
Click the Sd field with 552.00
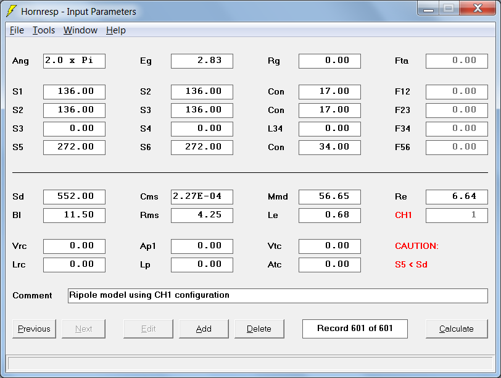[74, 197]
